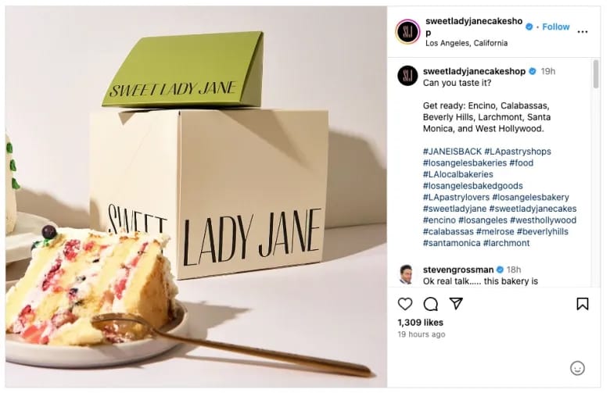Click the SLJ avatar beside the caption
610x393 pixels.
[x=407, y=76]
